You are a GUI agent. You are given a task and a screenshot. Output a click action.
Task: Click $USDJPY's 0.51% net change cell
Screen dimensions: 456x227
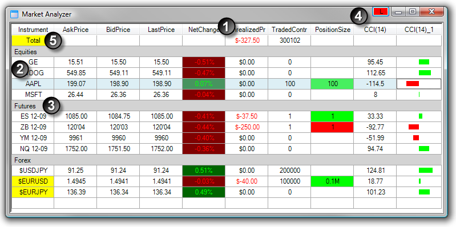point(204,171)
